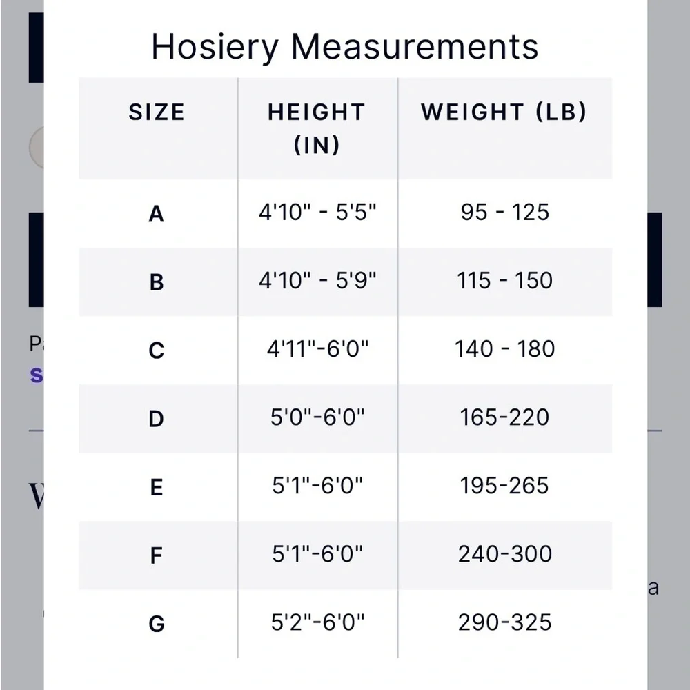Select size F row label
Screen dimensions: 690x690
click(157, 555)
